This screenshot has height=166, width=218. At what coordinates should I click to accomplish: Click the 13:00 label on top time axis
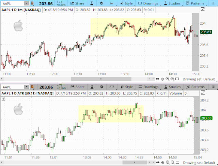[x=102, y=74]
